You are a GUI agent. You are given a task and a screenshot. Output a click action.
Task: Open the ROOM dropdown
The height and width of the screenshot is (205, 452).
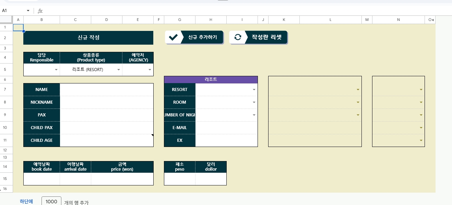(x=254, y=102)
